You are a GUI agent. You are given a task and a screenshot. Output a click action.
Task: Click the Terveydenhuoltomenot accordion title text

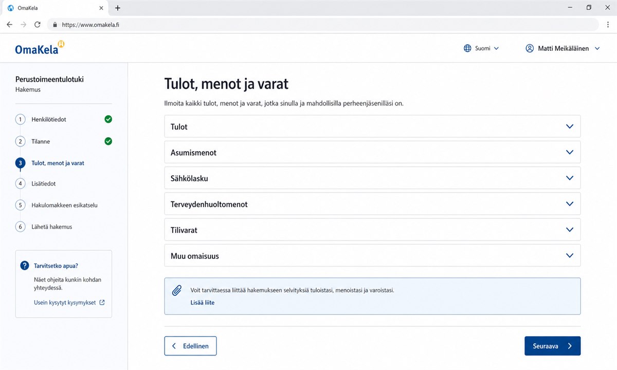tap(209, 204)
